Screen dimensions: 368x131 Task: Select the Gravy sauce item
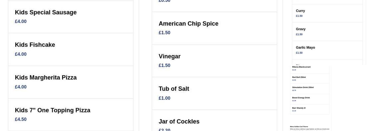pyautogui.click(x=301, y=29)
